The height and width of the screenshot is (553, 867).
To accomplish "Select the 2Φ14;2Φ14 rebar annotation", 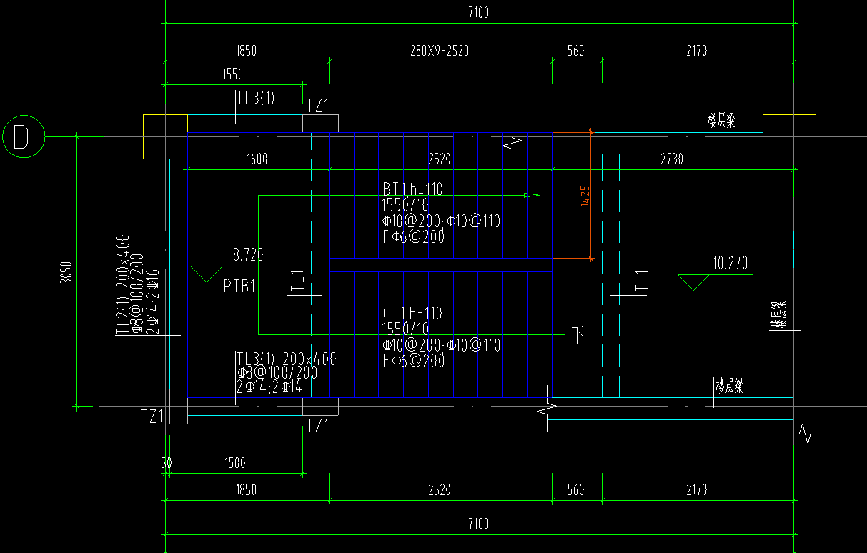I will 269,387.
